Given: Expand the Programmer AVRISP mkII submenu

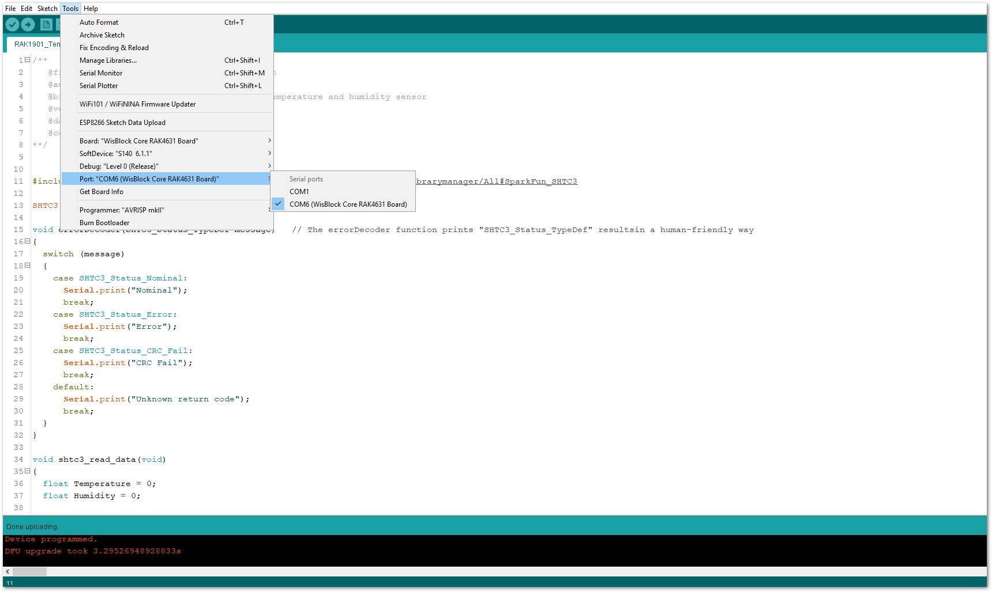Looking at the screenshot, I should 269,210.
